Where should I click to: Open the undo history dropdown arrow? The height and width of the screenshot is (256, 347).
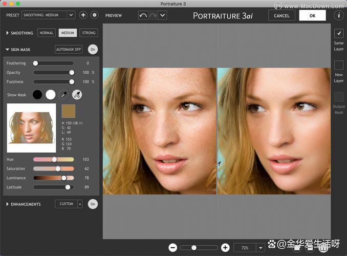click(163, 15)
